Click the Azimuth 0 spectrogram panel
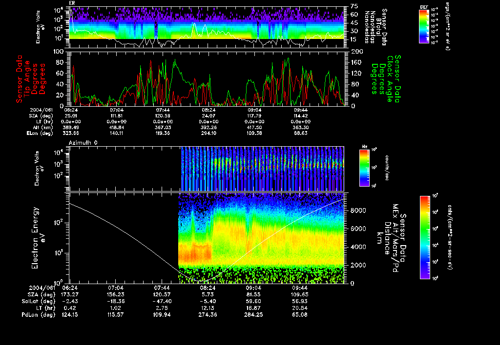The height and width of the screenshot is (345, 500). (207, 169)
